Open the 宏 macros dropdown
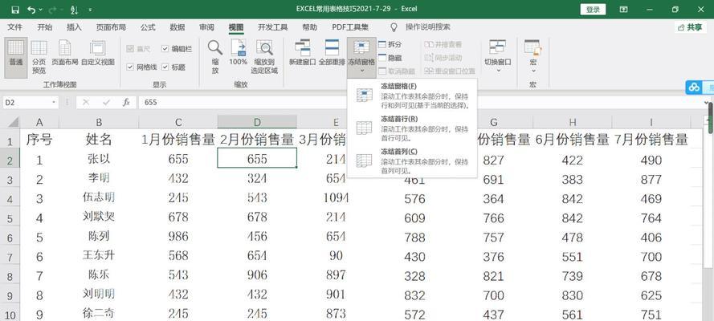Image resolution: width=714 pixels, height=321 pixels. click(532, 56)
